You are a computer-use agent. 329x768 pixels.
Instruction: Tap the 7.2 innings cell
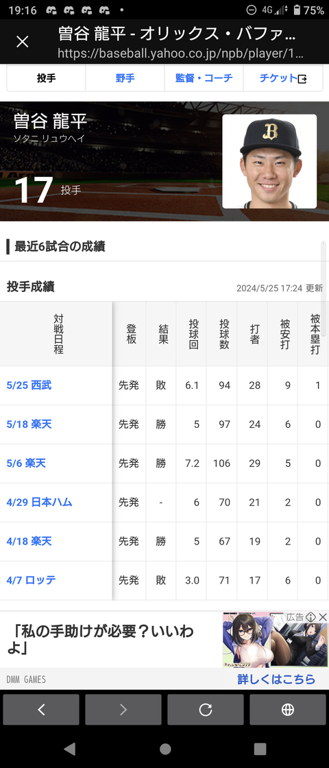coord(193,463)
